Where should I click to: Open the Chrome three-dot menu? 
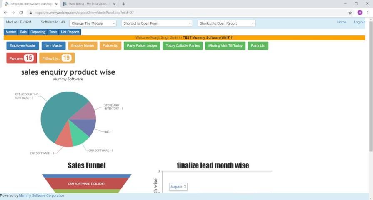pos(368,12)
